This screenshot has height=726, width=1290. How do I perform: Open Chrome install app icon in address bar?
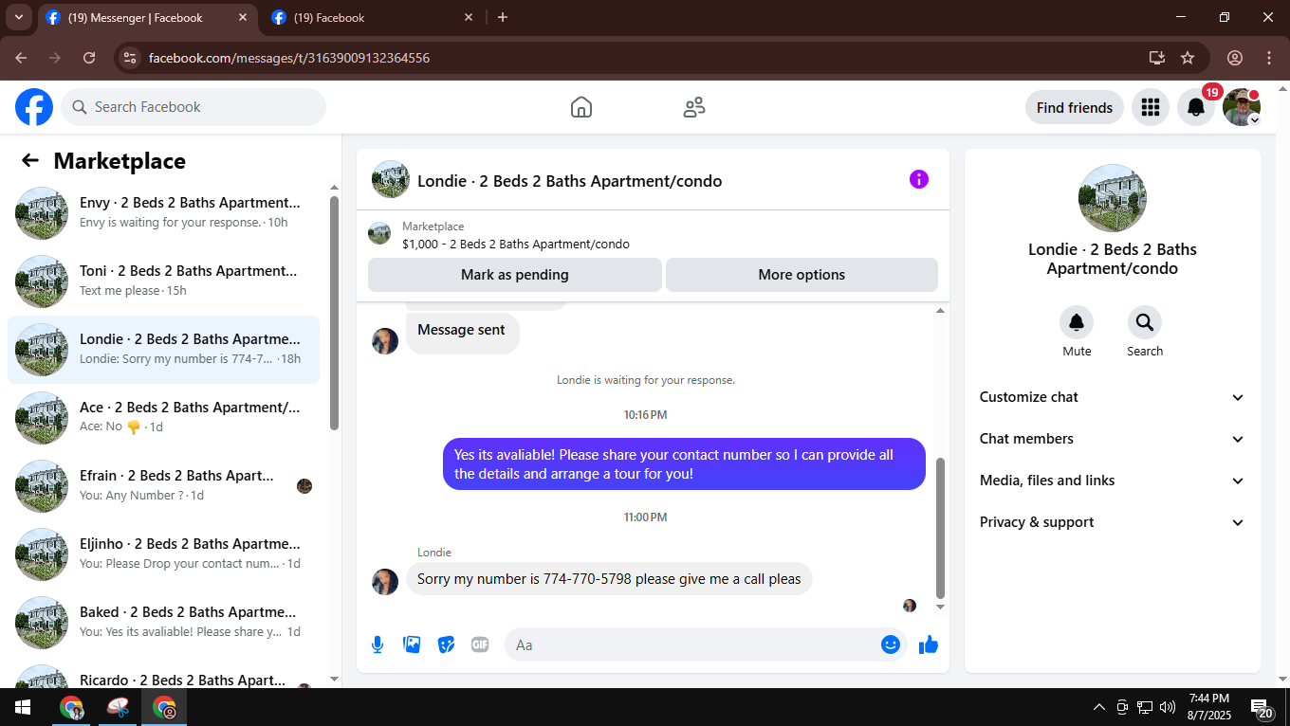pos(1156,58)
